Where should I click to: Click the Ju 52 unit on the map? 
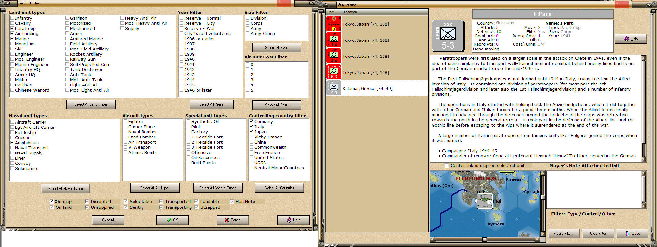pos(485,201)
